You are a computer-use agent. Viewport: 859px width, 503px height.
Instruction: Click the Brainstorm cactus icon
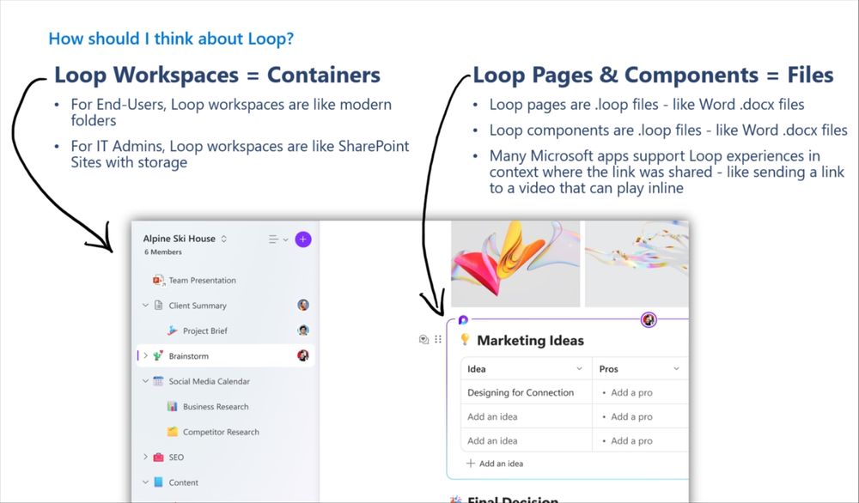pyautogui.click(x=158, y=355)
